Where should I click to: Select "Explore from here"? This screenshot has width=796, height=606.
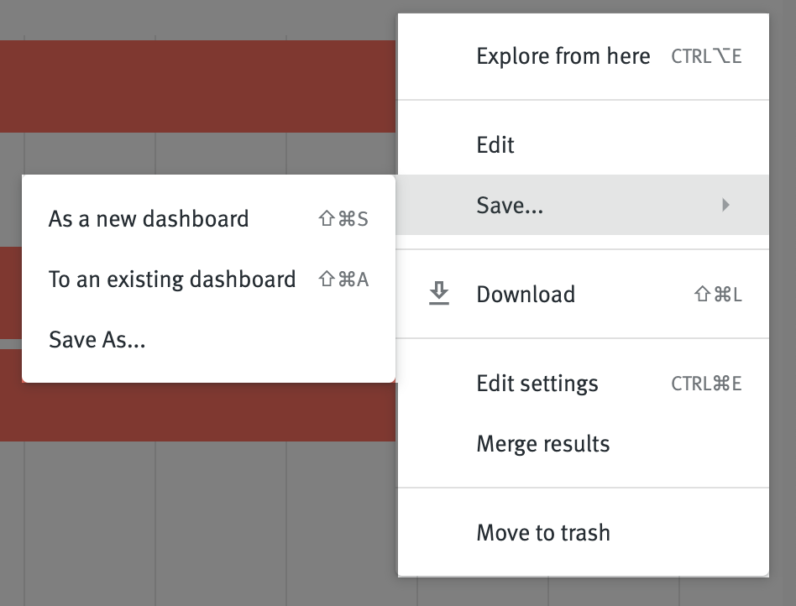[x=563, y=56]
